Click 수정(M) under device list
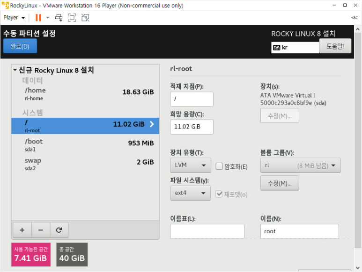Image resolution: width=362 pixels, height=272 pixels. point(280,115)
